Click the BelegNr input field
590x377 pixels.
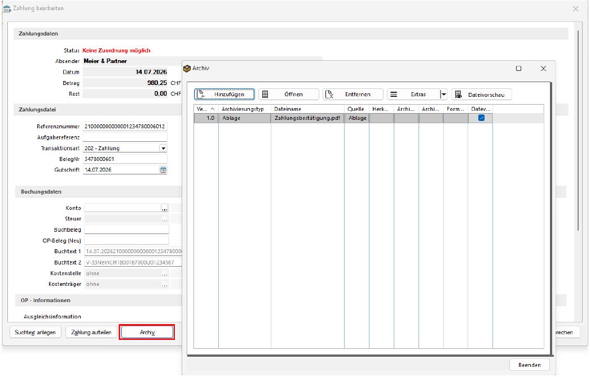tap(125, 159)
